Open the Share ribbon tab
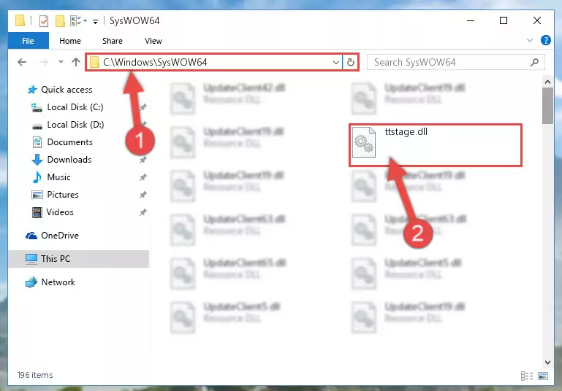 point(113,41)
